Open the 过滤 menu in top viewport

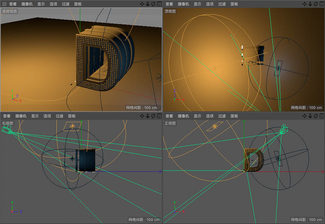[221, 4]
